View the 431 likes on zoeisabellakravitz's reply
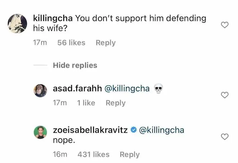The height and width of the screenshot is (163, 238). tap(93, 154)
